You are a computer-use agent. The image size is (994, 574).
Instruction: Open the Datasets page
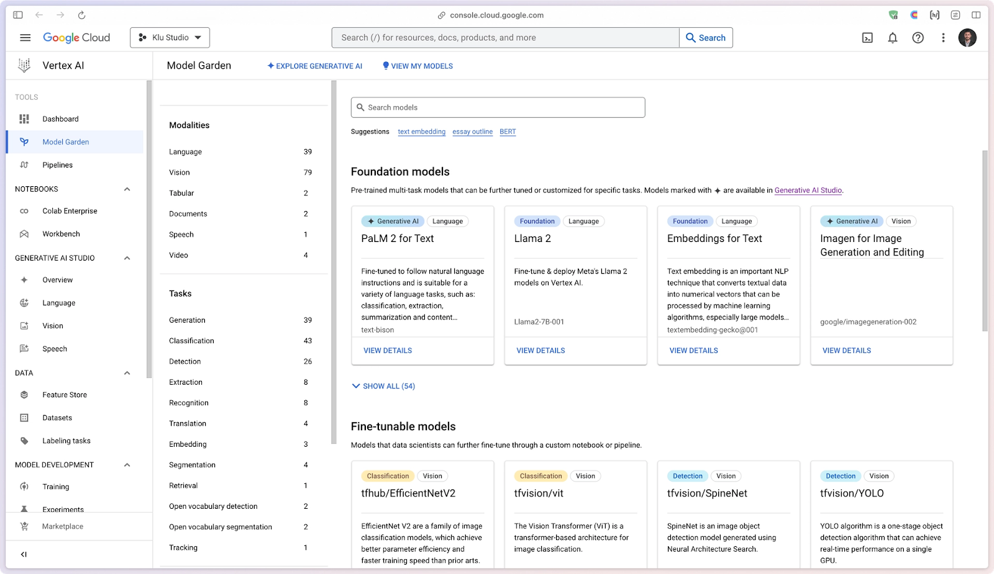tap(57, 418)
